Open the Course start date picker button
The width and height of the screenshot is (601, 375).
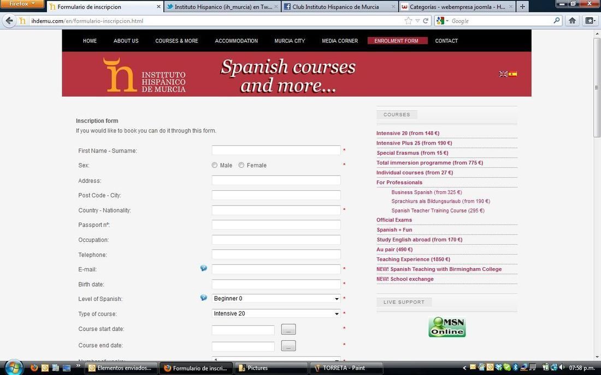[x=288, y=329]
